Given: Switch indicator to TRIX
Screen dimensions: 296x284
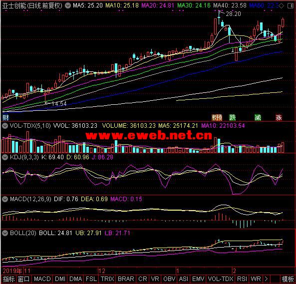Looking at the screenshot, I should click(x=107, y=279).
